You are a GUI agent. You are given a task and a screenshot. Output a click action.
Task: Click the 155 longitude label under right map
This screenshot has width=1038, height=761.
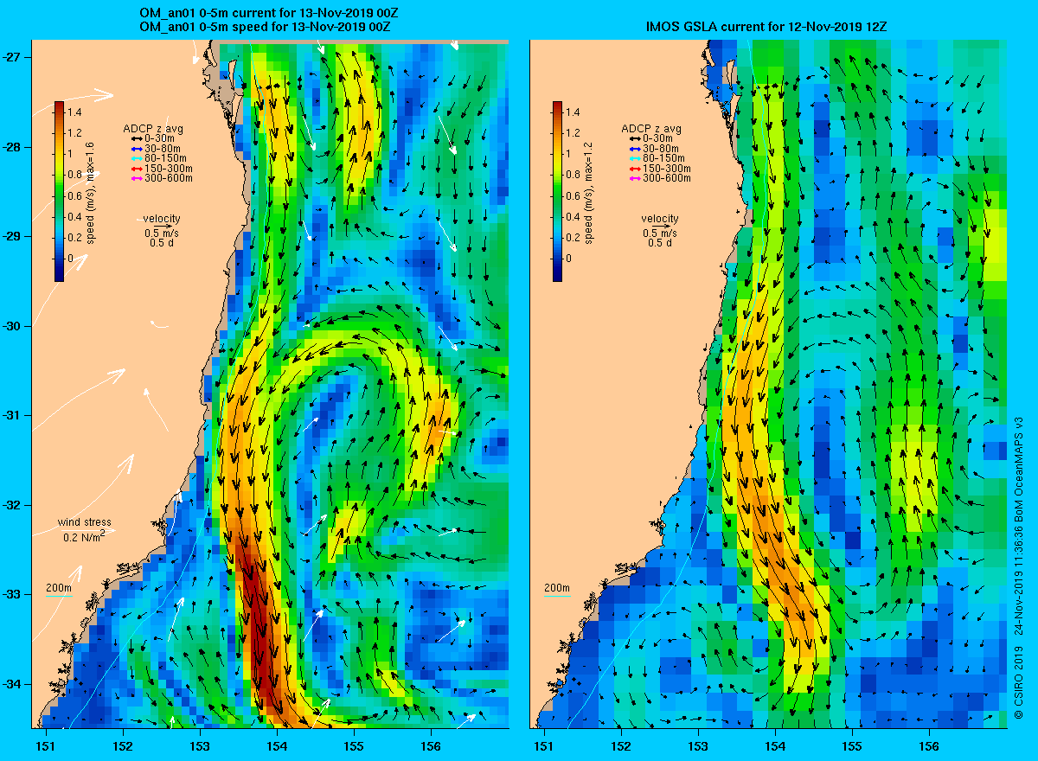[x=852, y=745]
